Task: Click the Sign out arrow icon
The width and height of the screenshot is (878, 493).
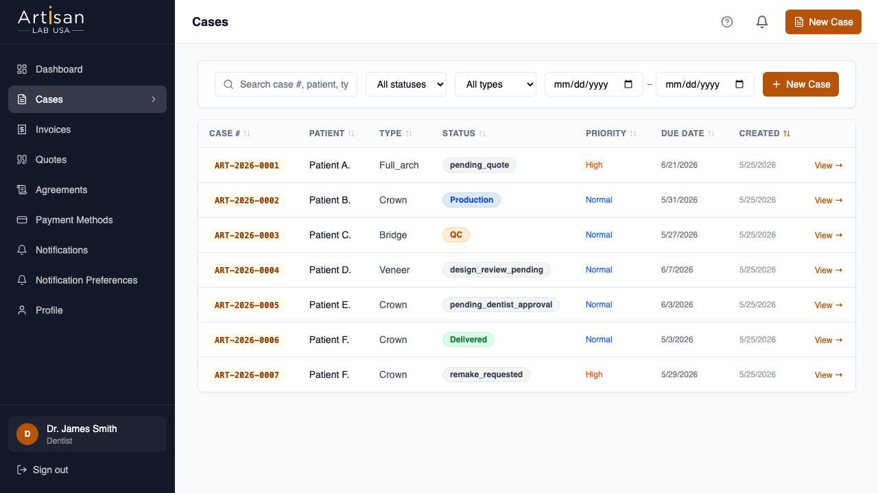Action: [x=22, y=470]
